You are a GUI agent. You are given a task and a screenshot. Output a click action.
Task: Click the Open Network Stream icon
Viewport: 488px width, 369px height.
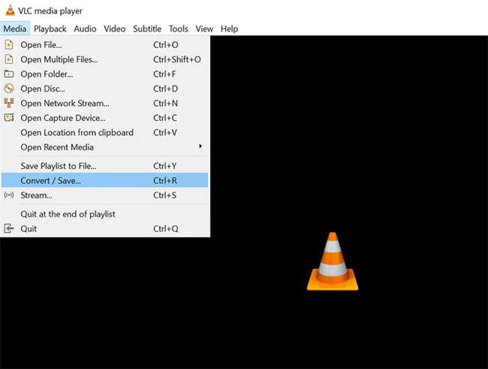(x=9, y=103)
